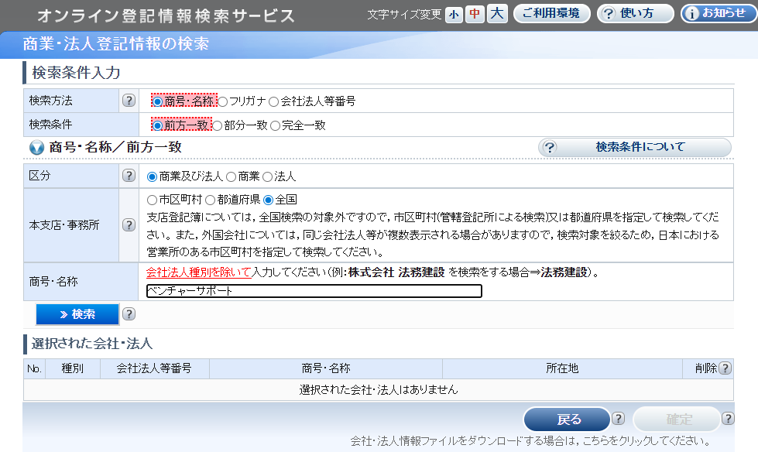Screen dimensions: 758x452
Task: Click help icon beside 区分 row
Action: [x=129, y=176]
